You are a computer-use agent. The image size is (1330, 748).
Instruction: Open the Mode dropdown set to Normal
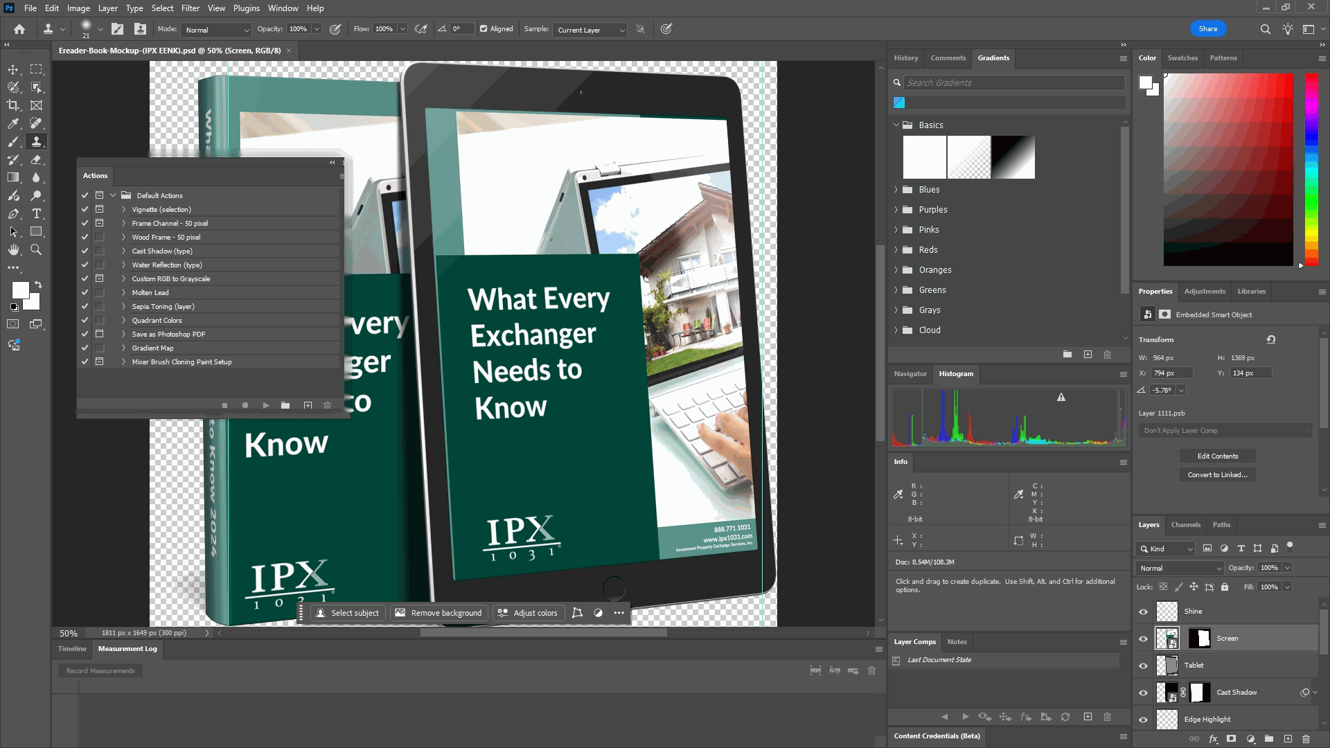pos(216,30)
